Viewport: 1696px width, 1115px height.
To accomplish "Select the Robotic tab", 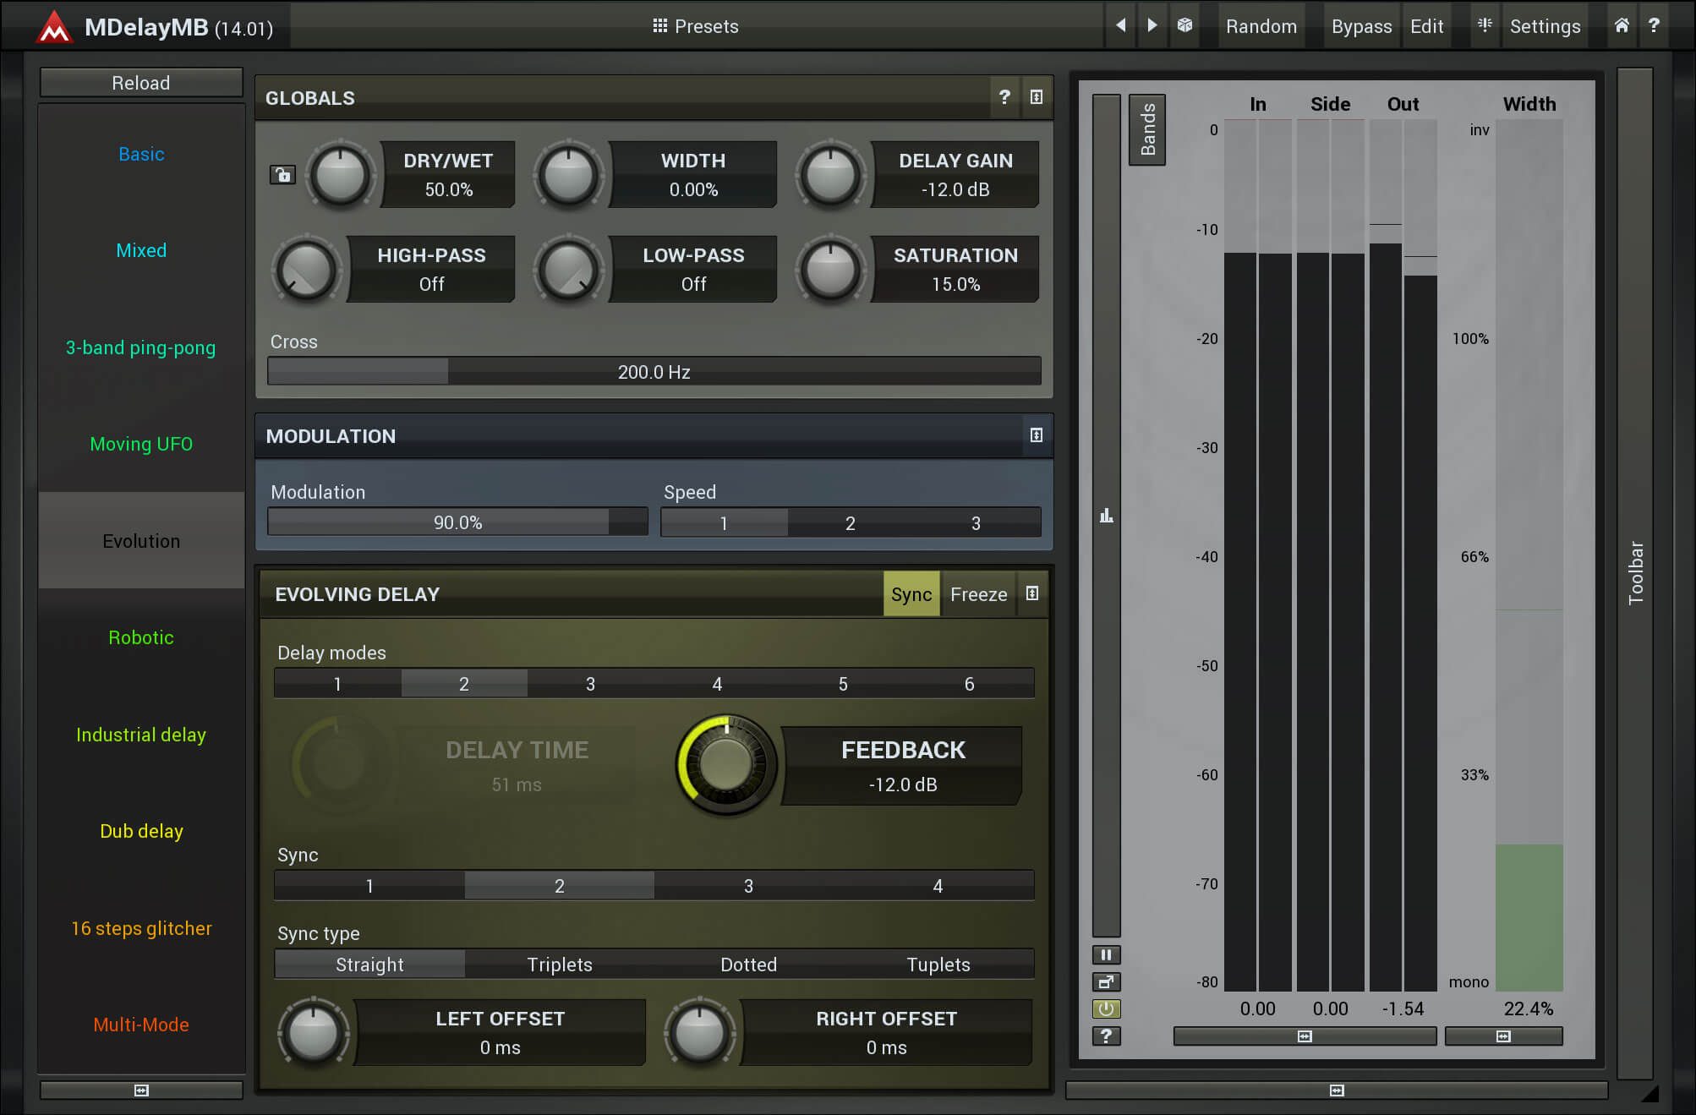I will pos(141,637).
